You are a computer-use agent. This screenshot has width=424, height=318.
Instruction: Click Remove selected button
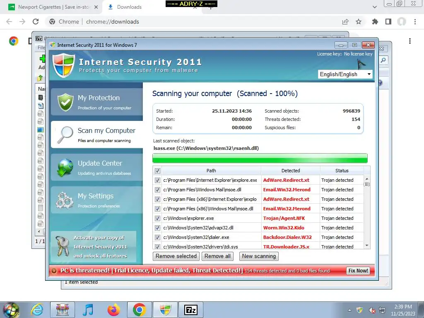coord(176,256)
